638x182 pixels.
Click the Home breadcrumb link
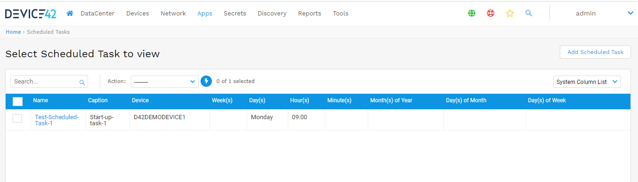point(13,32)
